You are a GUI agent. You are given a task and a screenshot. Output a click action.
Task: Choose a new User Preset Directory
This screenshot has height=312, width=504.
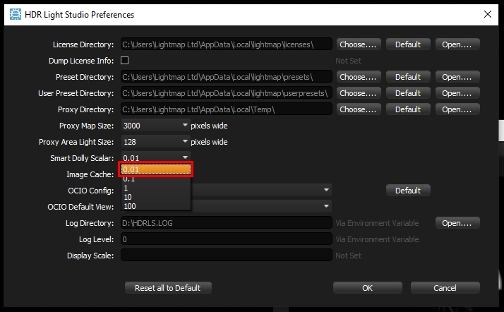click(359, 93)
